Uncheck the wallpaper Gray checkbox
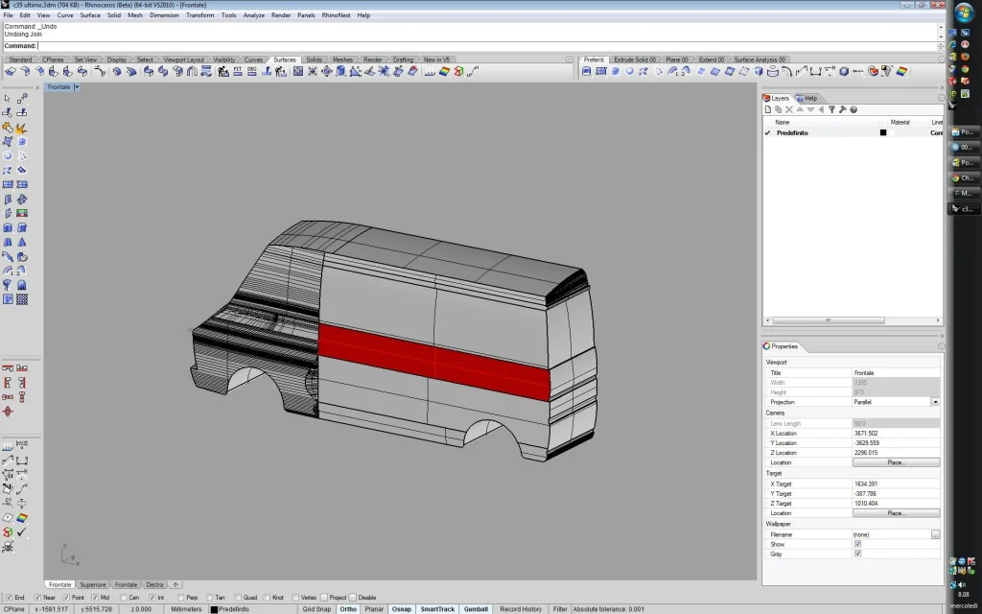This screenshot has width=982, height=614. (x=858, y=554)
